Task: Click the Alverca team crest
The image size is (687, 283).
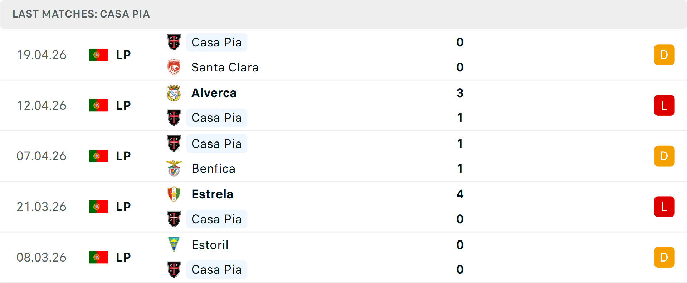Action: click(174, 93)
